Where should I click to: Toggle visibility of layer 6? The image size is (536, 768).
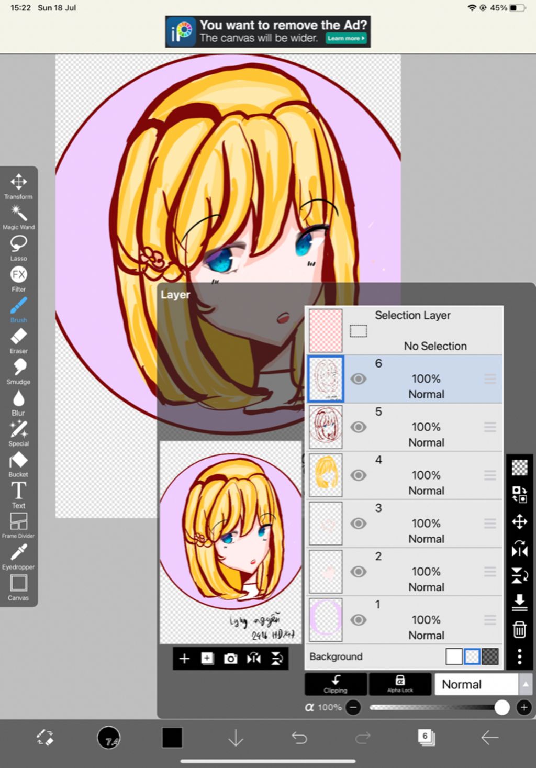click(358, 379)
